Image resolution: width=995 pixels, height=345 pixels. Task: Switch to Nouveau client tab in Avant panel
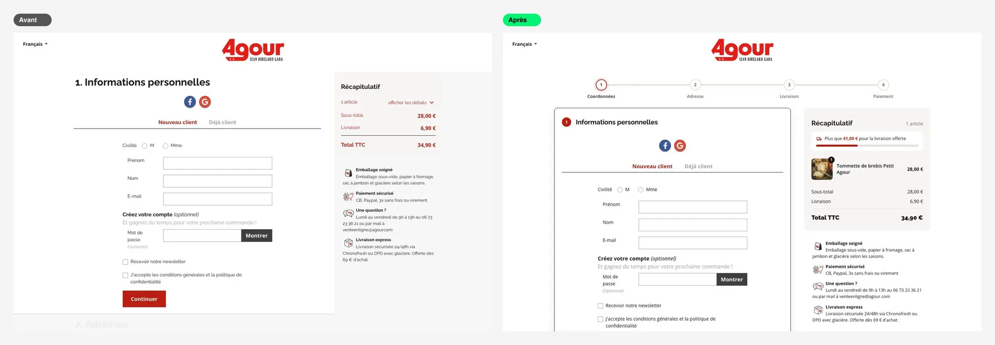[177, 123]
